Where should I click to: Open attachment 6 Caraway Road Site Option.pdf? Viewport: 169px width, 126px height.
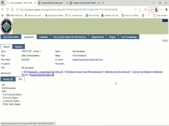42,75
